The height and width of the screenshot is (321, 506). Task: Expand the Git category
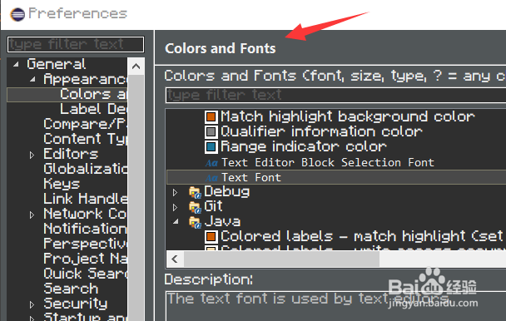176,207
